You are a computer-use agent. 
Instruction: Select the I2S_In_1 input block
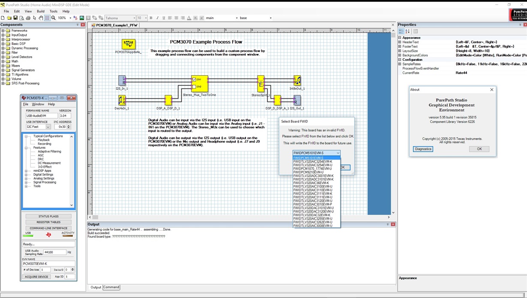point(122,80)
